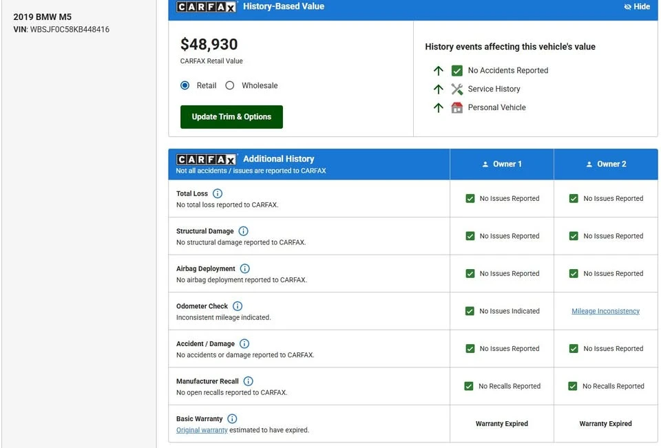This screenshot has width=661, height=448.
Task: Click 'No total loss reported to CARFAX.' text
Action: click(x=227, y=205)
